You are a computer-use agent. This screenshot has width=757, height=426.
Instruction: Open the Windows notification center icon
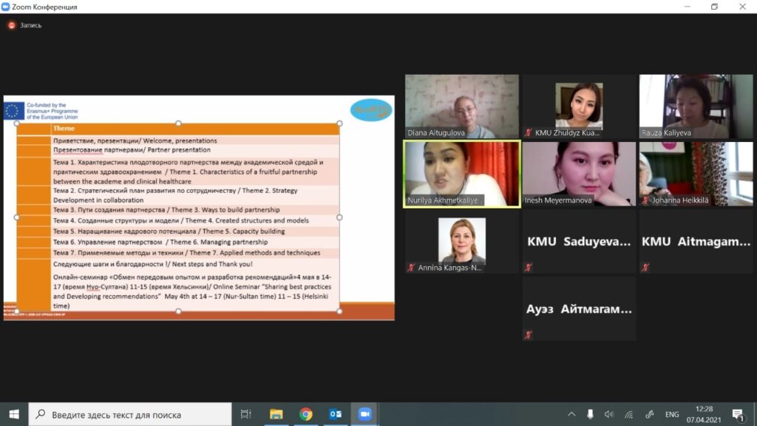point(737,414)
